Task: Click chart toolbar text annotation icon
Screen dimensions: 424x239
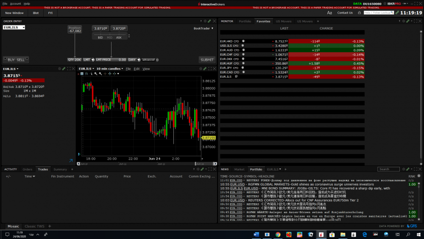Action: pos(82,73)
